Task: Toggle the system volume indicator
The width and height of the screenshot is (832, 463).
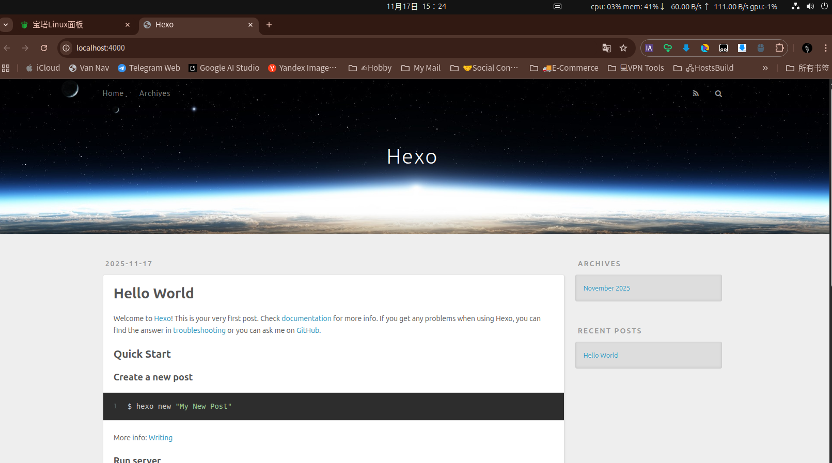Action: [810, 6]
